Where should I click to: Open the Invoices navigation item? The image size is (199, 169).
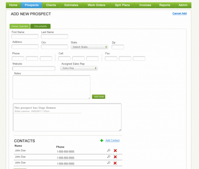click(x=145, y=5)
